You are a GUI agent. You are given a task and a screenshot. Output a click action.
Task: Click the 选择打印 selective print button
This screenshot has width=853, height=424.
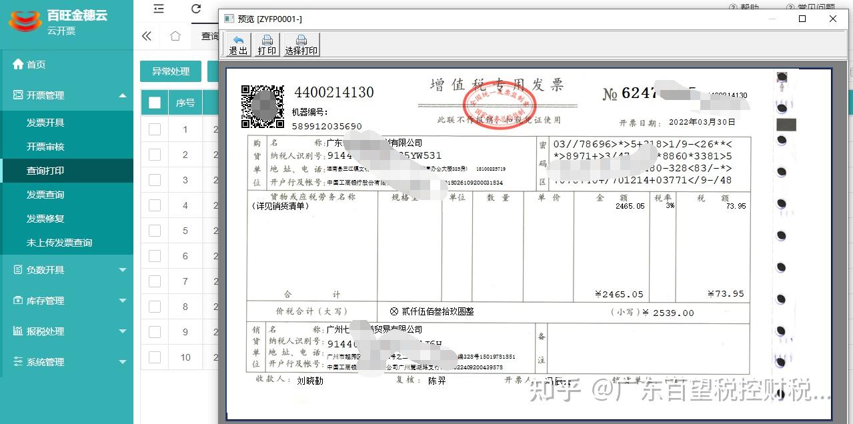point(301,45)
